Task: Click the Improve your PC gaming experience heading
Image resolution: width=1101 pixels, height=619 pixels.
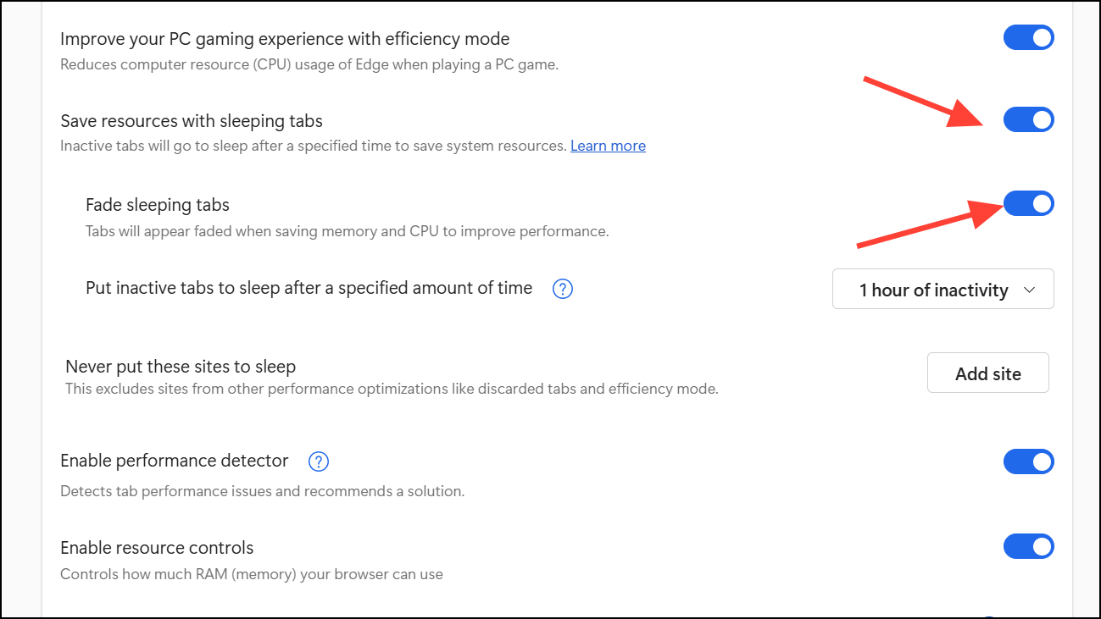Action: (x=285, y=39)
